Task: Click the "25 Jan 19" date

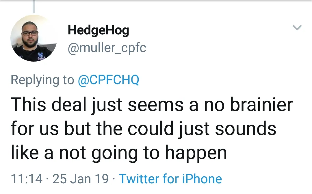Action: pyautogui.click(x=81, y=179)
